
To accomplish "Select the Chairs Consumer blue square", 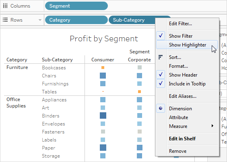I will coord(103,76).
